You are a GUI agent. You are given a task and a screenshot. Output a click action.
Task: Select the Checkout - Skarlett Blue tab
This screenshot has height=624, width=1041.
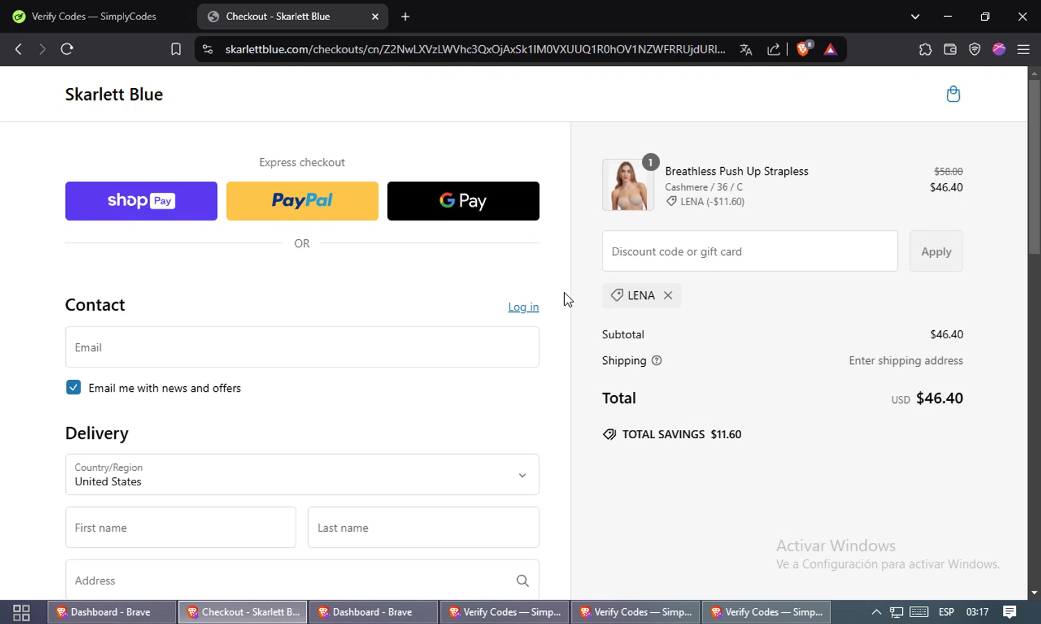[x=292, y=17]
